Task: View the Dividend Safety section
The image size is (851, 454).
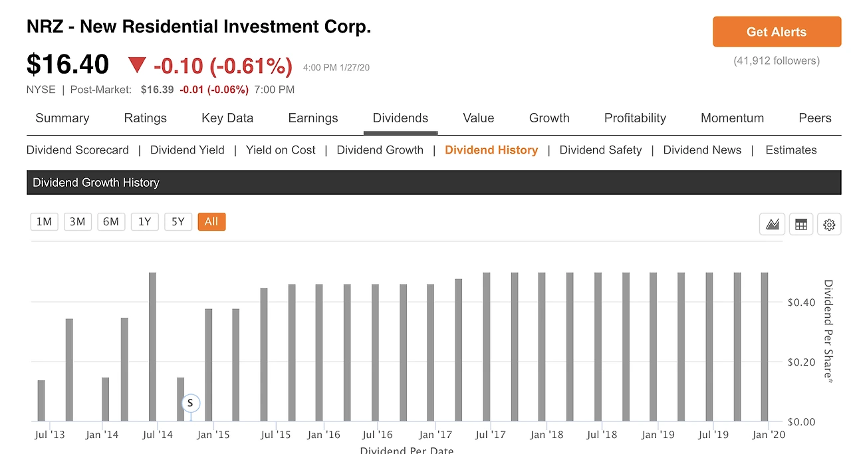Action: tap(600, 150)
